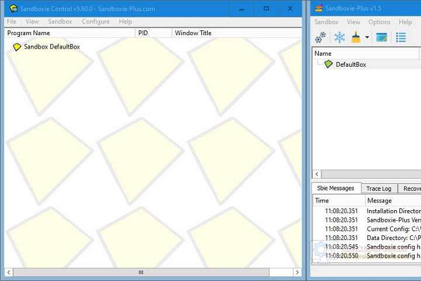Click the gears settings icon in Sandboxie-Plus toolbar
Image resolution: width=421 pixels, height=281 pixels.
tap(320, 37)
